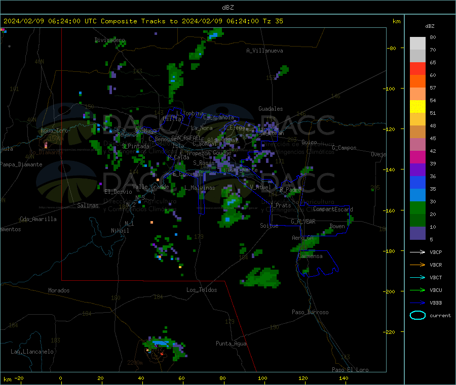Click the Soitue map label
The width and height of the screenshot is (456, 385).
coord(269,226)
